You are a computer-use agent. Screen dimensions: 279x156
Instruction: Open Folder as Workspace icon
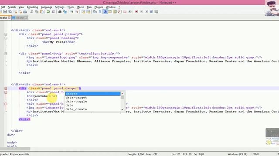125,12
